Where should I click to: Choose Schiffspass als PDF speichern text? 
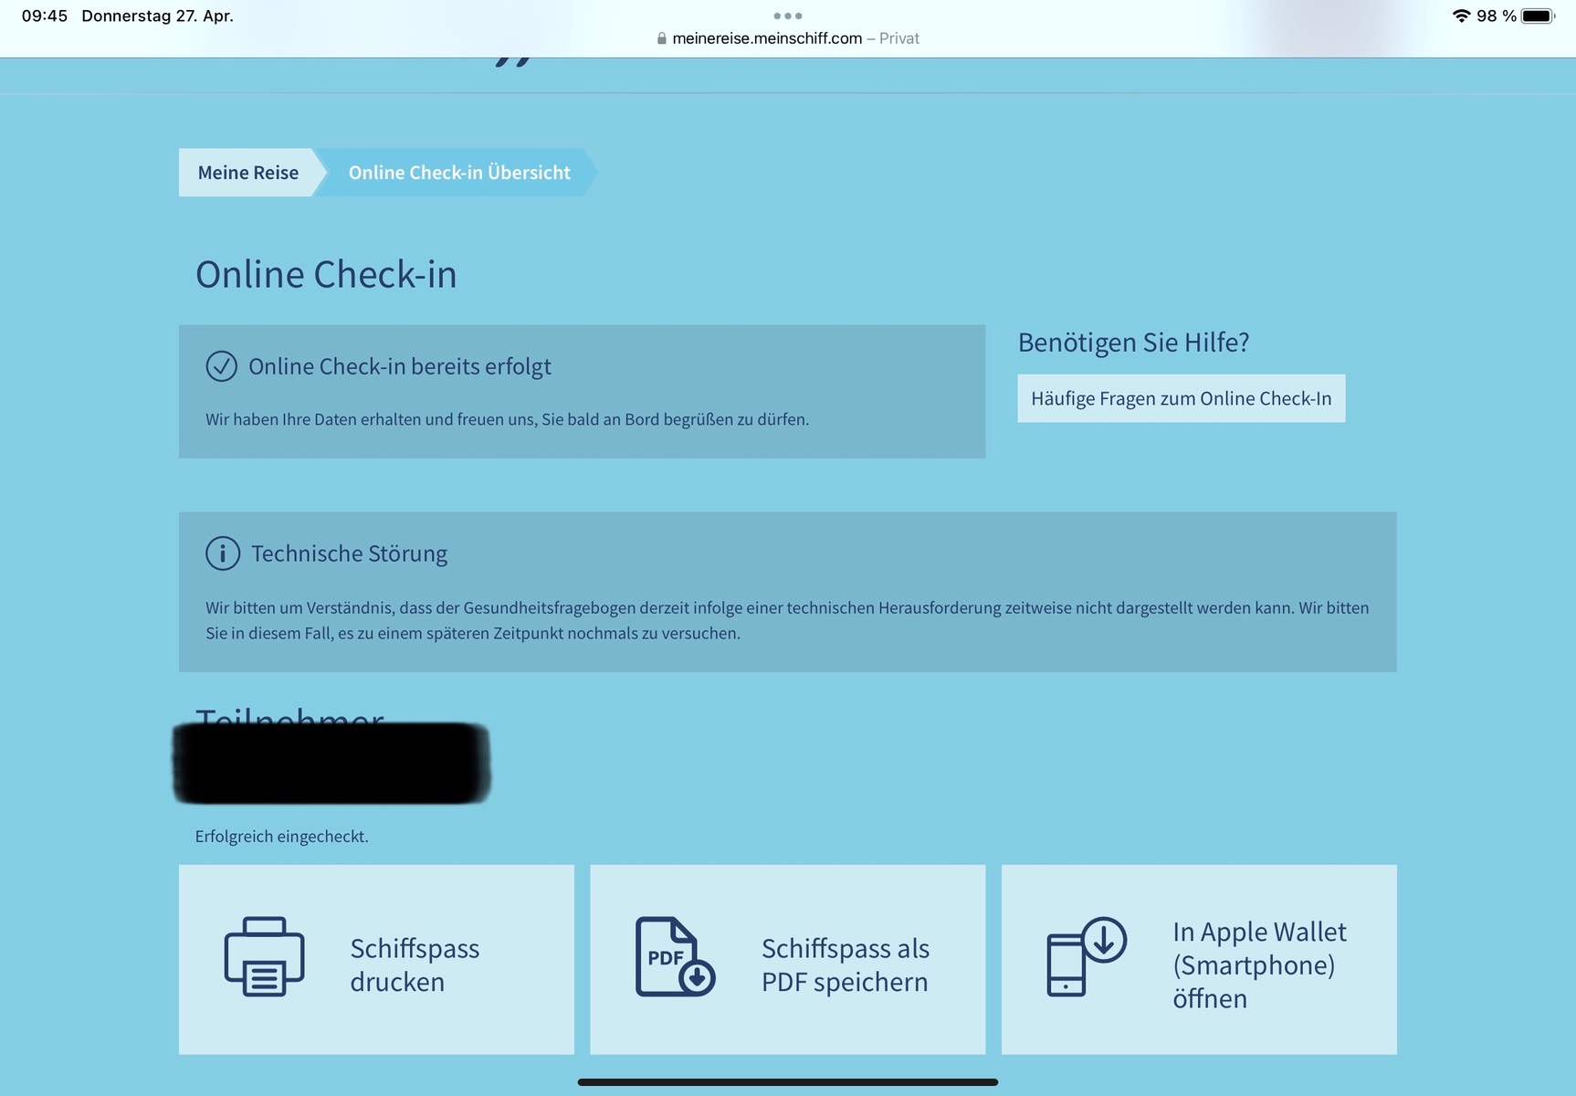[846, 964]
